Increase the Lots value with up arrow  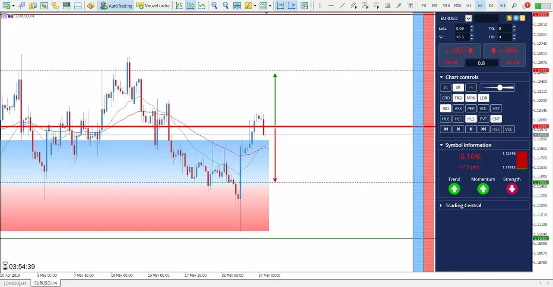(471, 27)
